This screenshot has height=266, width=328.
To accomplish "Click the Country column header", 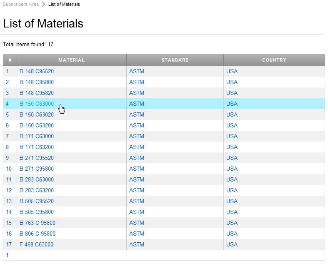I will (x=274, y=60).
